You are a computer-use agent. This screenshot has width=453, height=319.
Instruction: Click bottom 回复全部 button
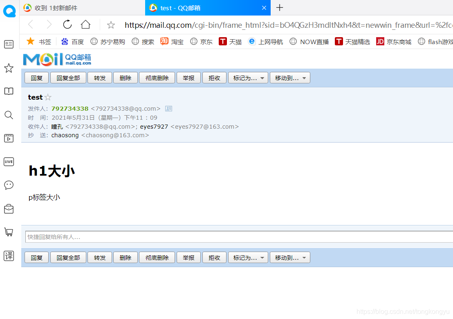[x=68, y=257]
